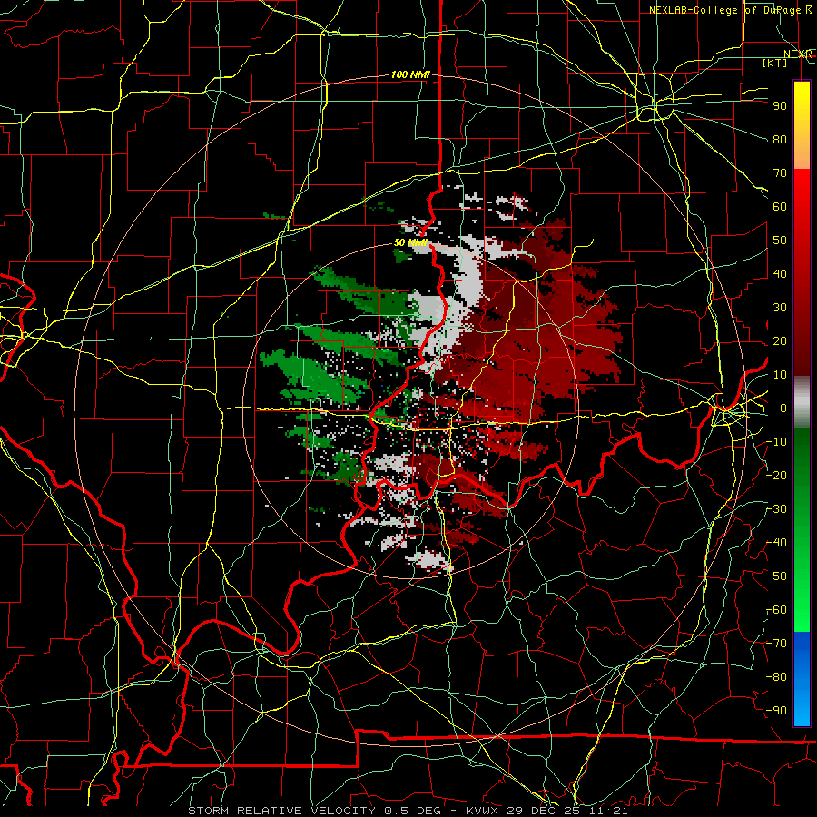Click the 40 value on velocity scale
Screen dimensions: 817x817
(x=780, y=273)
